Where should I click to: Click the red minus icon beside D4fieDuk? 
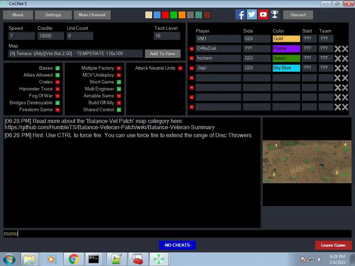point(191,48)
